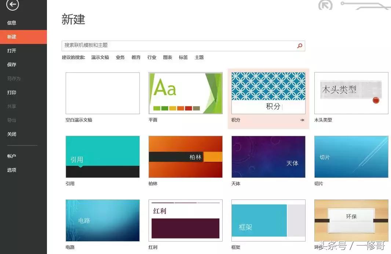Viewport: 391px width, 254px height.
Task: Click the search magnifier icon
Action: 300,46
